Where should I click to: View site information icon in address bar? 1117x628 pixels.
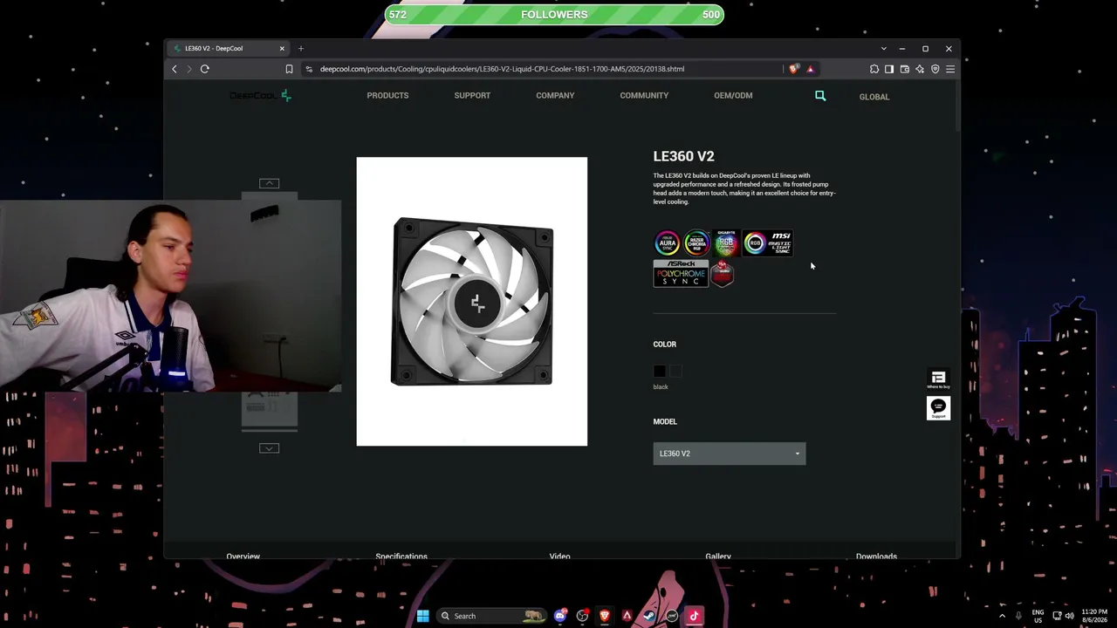point(309,69)
